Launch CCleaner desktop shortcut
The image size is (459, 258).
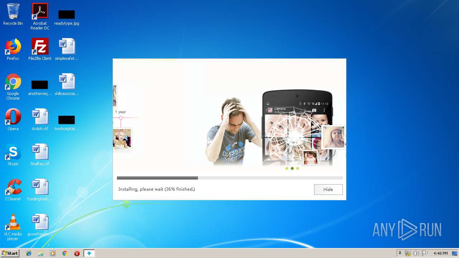13,190
